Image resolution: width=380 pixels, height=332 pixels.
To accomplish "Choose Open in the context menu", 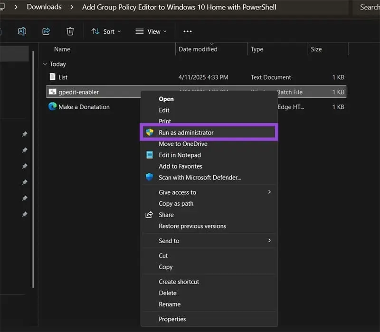I will [209, 99].
